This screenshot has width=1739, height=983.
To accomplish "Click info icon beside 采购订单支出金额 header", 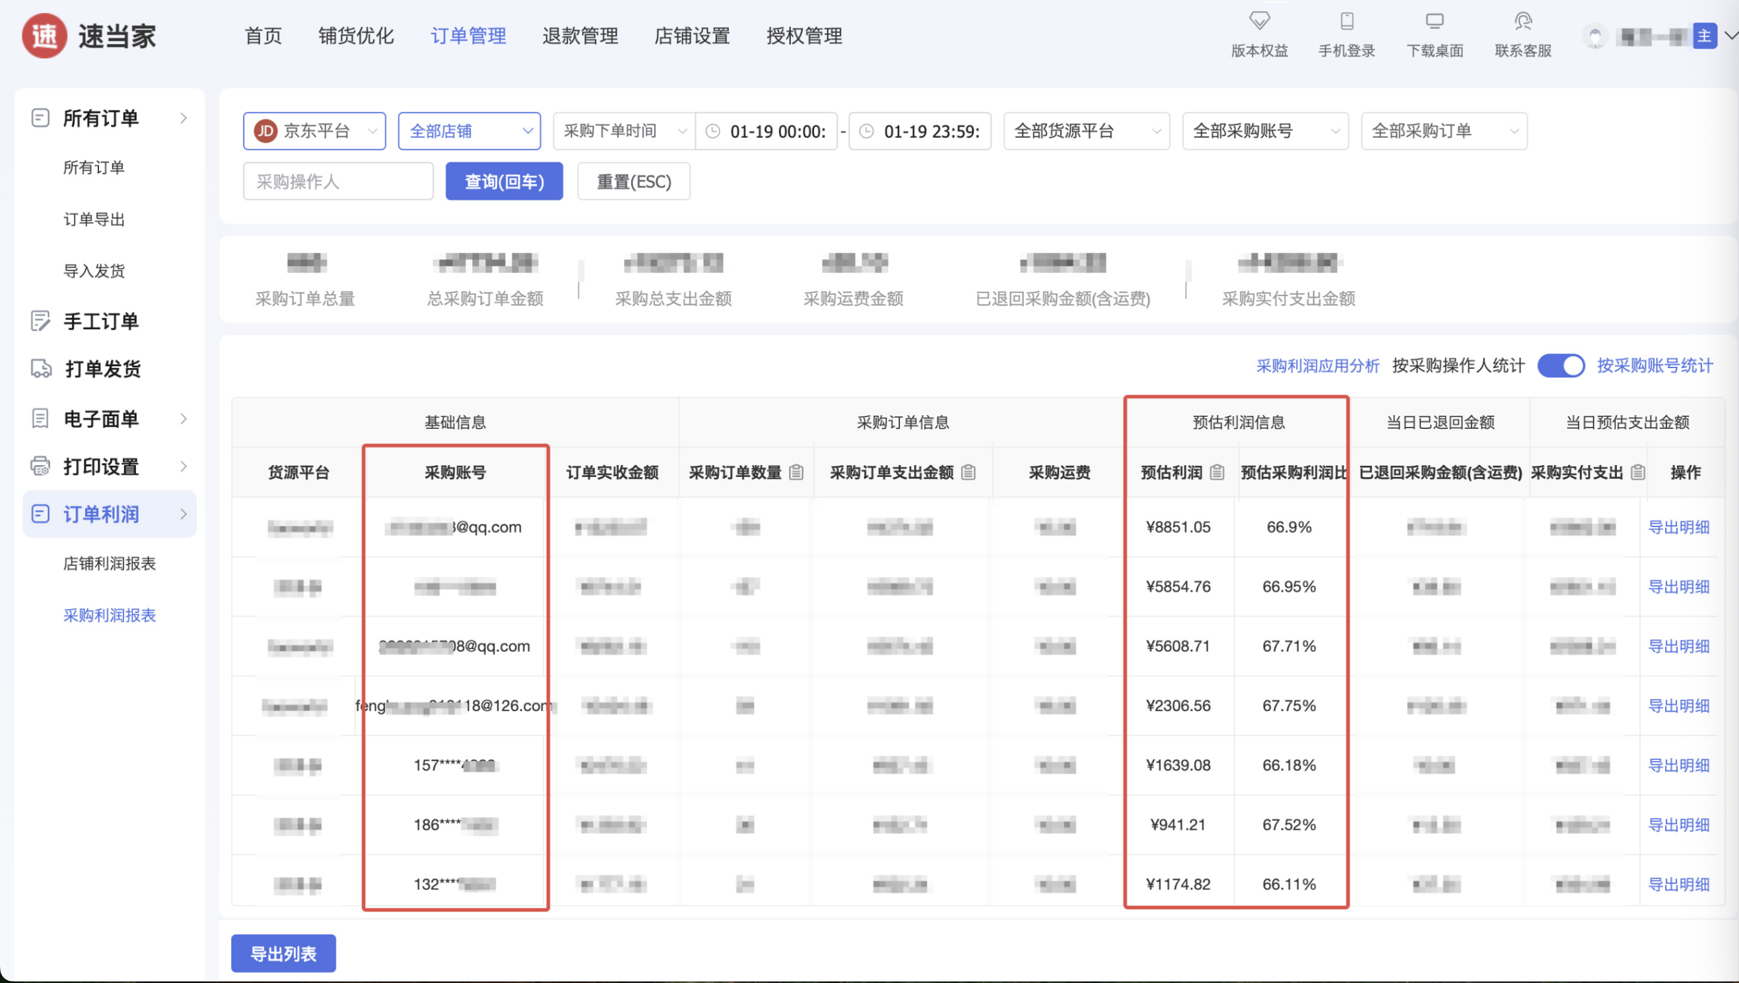I will [x=968, y=472].
